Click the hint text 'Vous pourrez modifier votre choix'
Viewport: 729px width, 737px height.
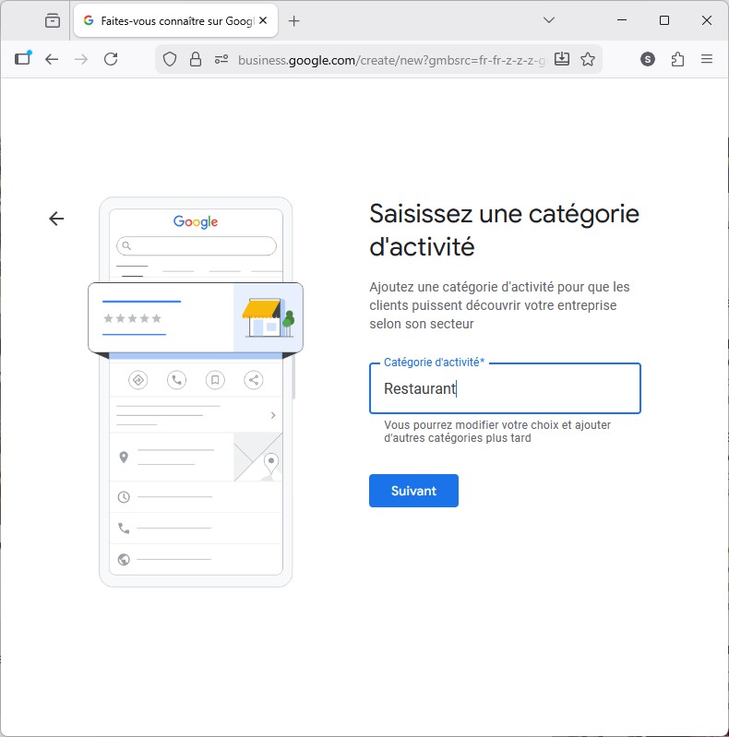coord(497,431)
